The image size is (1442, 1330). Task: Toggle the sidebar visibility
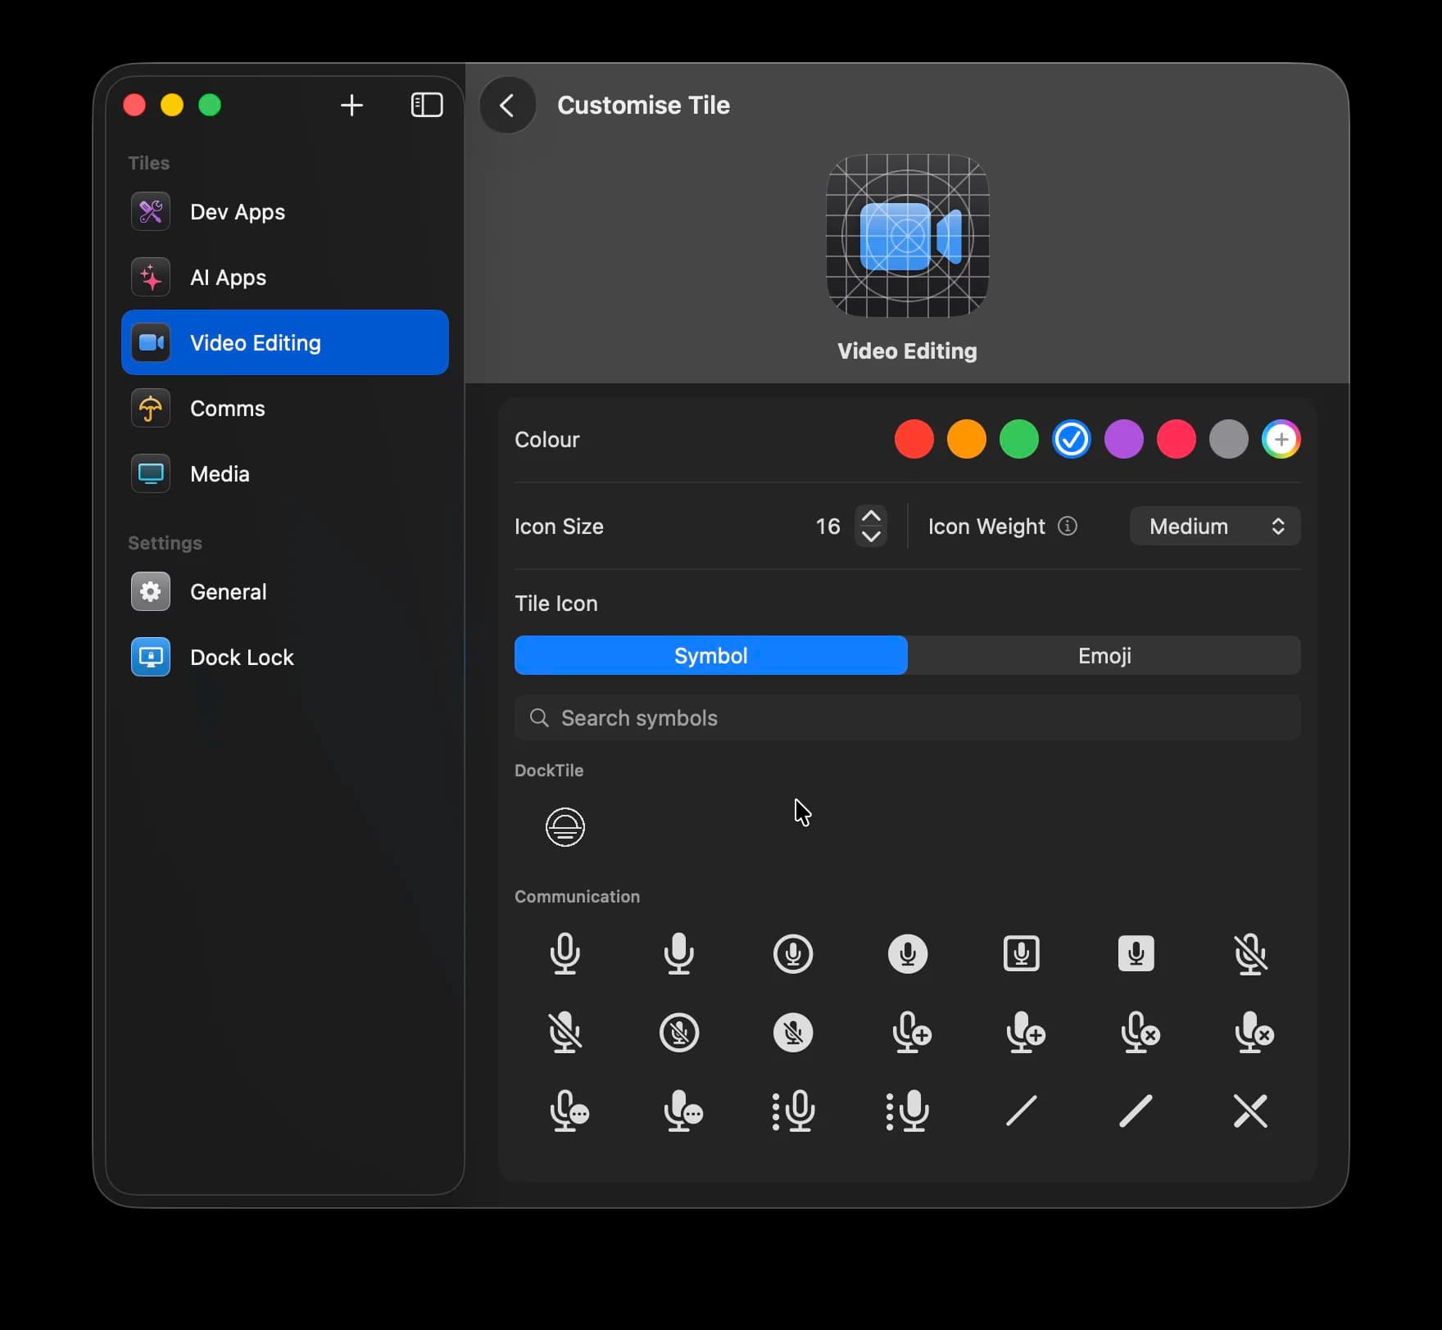(427, 105)
